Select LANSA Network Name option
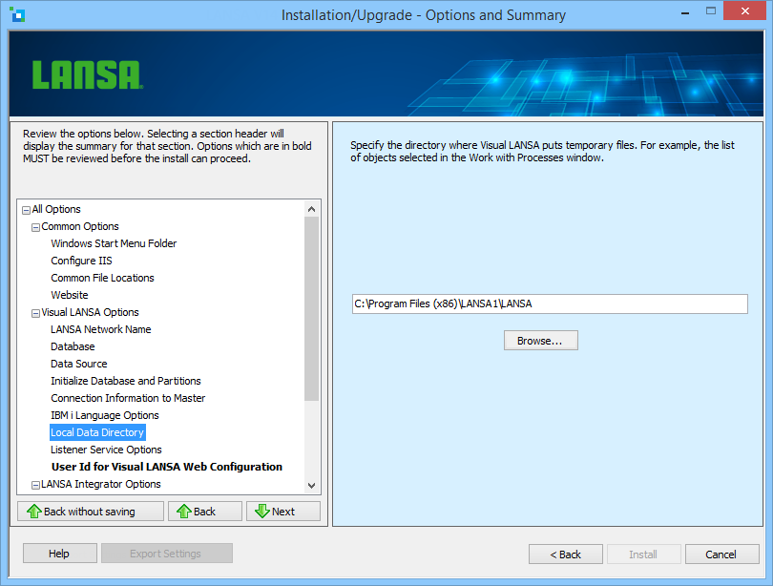This screenshot has height=586, width=773. click(100, 329)
